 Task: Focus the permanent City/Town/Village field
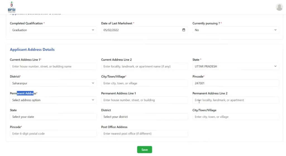(x=235, y=117)
